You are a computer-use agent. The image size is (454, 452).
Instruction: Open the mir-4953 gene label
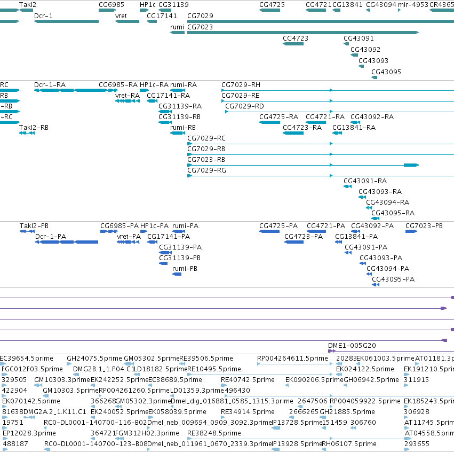pos(413,5)
